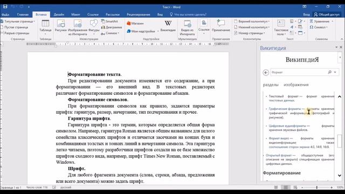This screenshot has height=194, width=345.
Task: Expand the Мои надстройки dropdown arrow
Action: (158, 31)
